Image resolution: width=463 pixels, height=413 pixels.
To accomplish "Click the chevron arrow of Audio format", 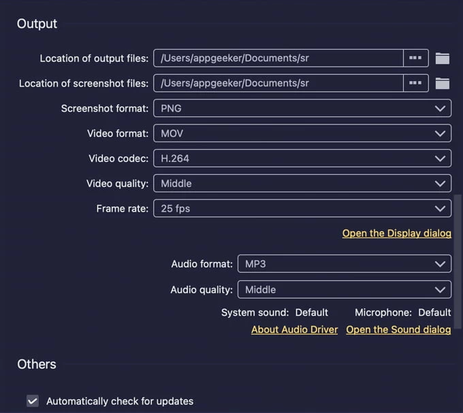I will (x=440, y=264).
